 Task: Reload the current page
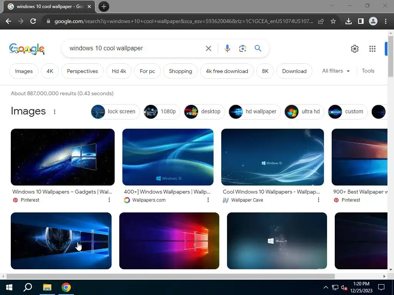coord(33,22)
